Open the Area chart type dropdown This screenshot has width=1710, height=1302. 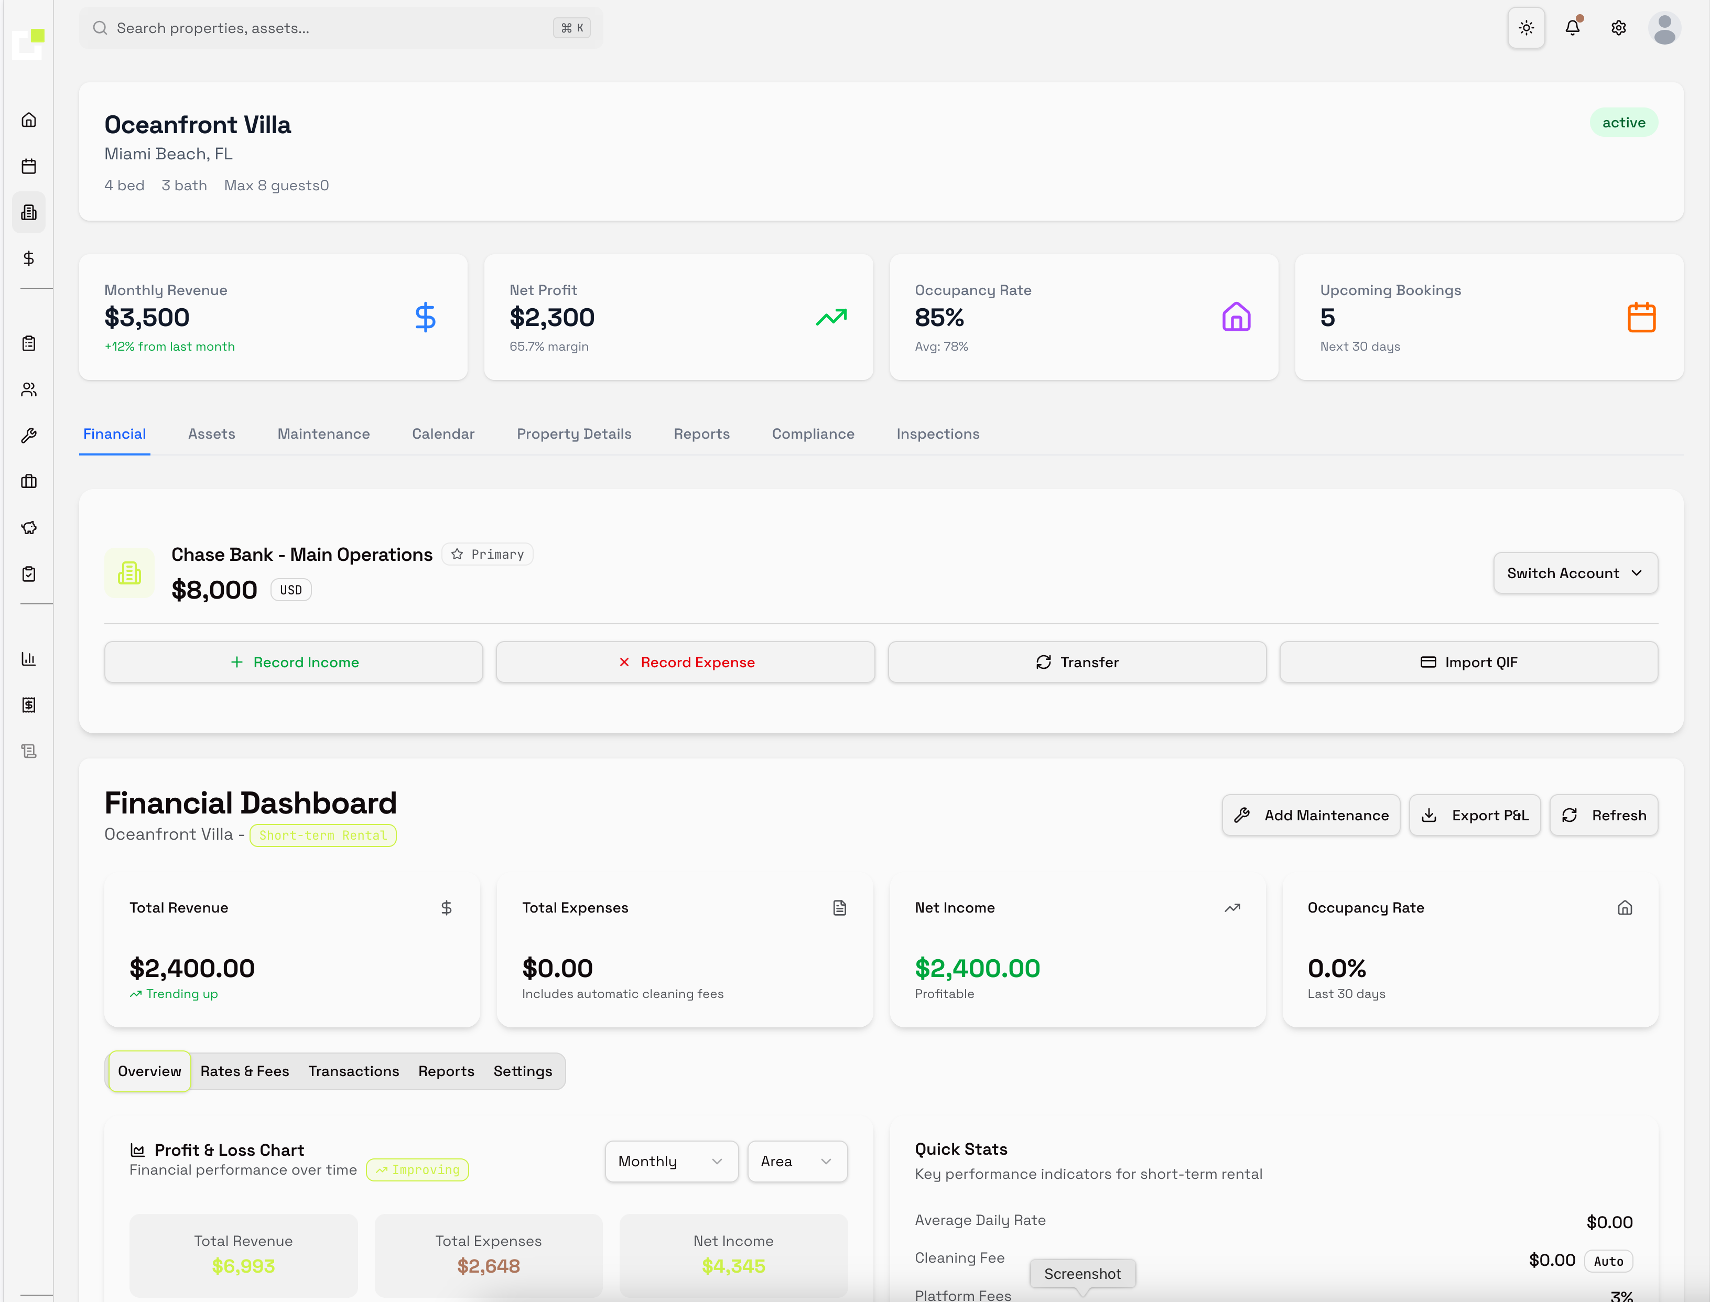pos(796,1161)
